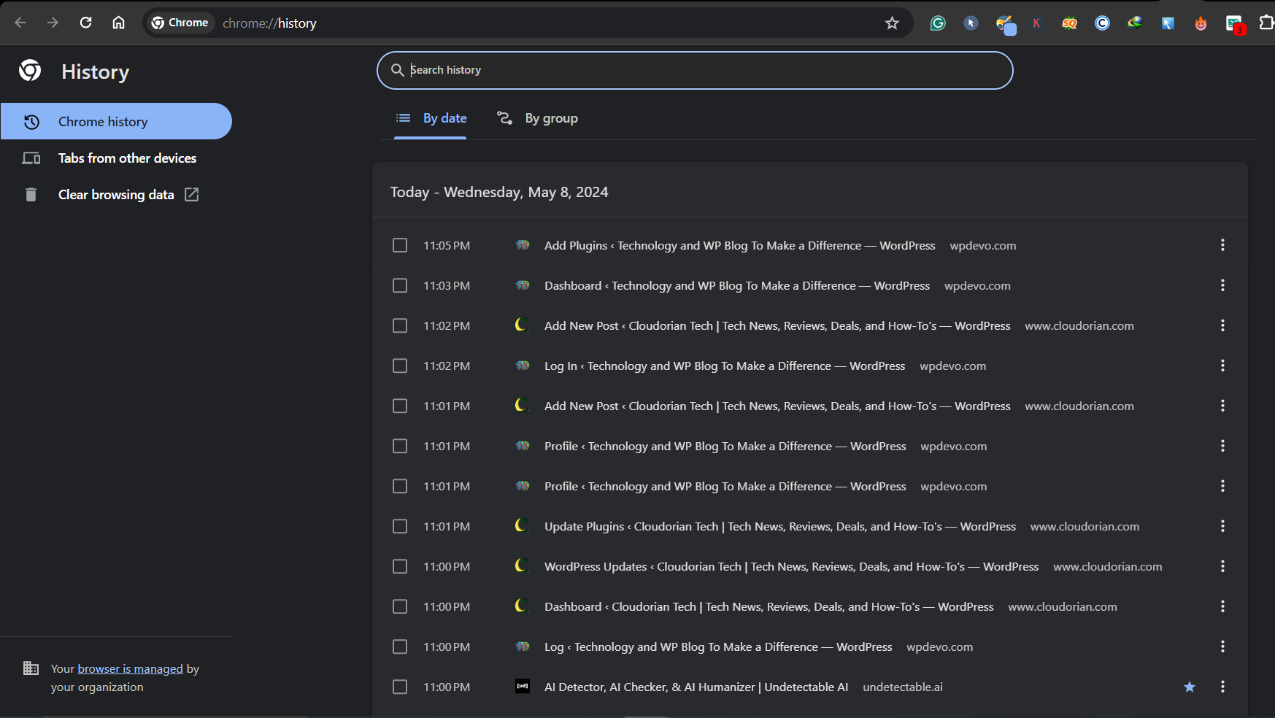Click the flame extension icon in toolbar
The image size is (1275, 718).
pyautogui.click(x=1201, y=23)
